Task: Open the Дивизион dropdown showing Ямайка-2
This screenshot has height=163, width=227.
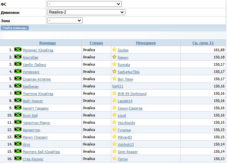Action: [x=86, y=12]
